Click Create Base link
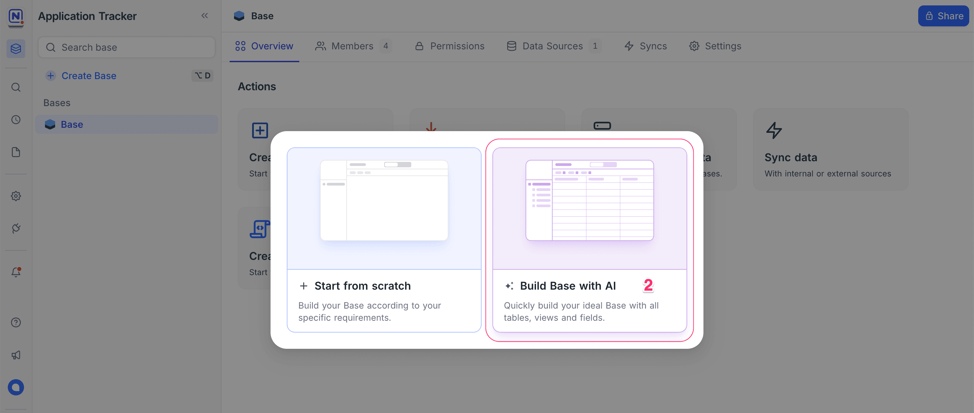974x413 pixels. coord(89,76)
